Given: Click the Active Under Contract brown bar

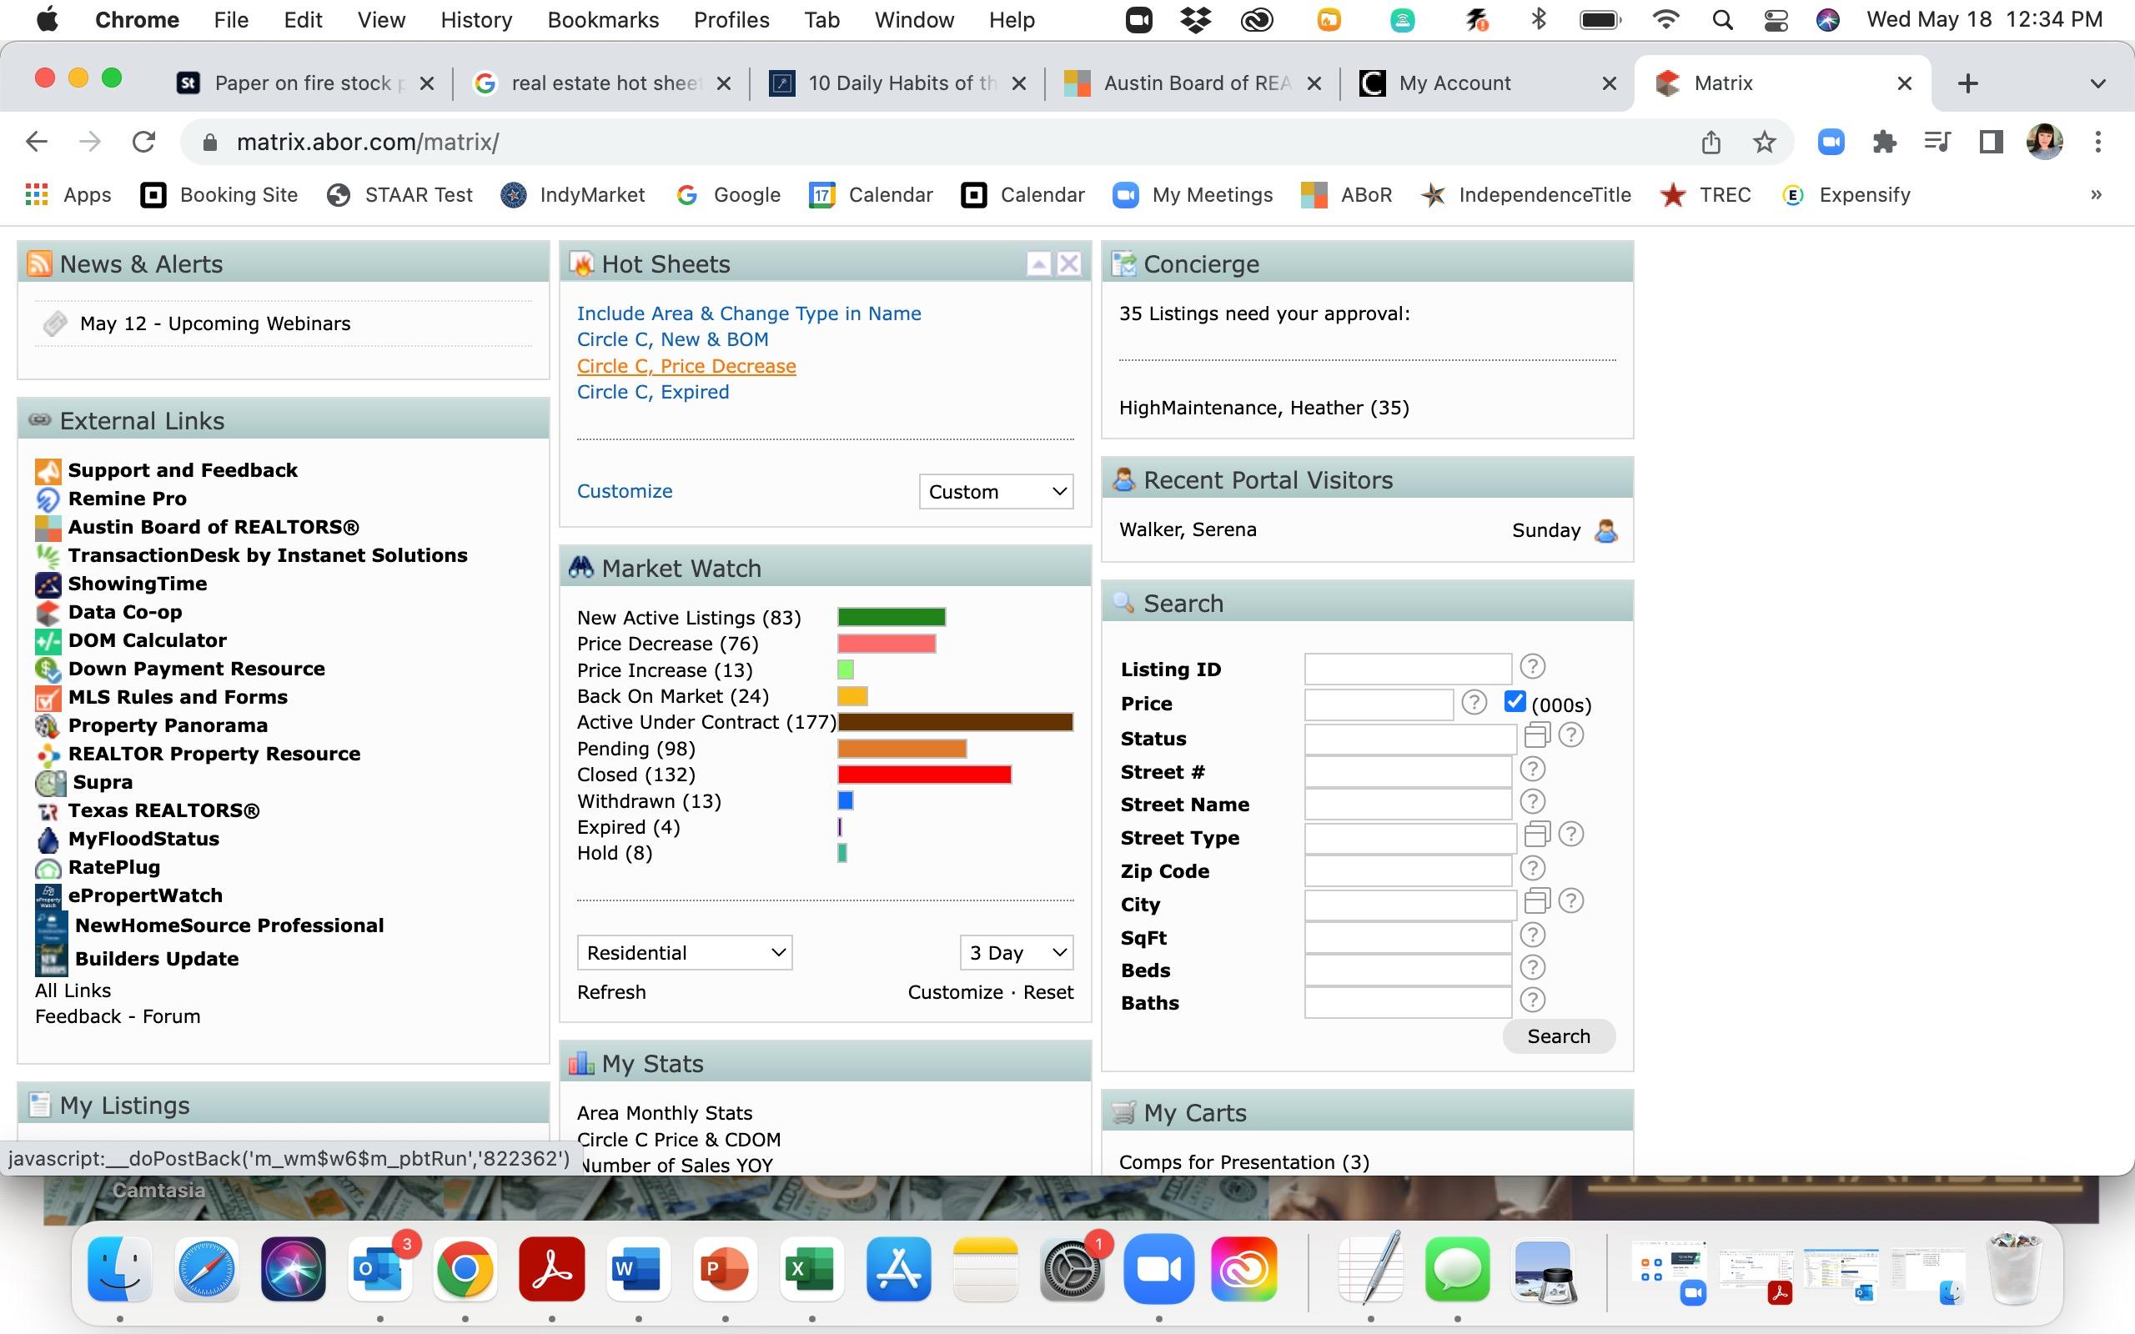Looking at the screenshot, I should (x=955, y=723).
